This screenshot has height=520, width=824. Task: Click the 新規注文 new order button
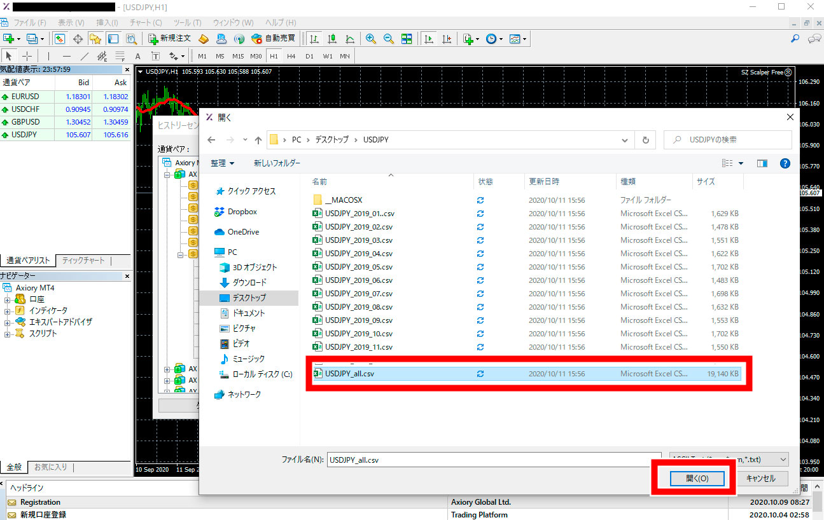[169, 39]
